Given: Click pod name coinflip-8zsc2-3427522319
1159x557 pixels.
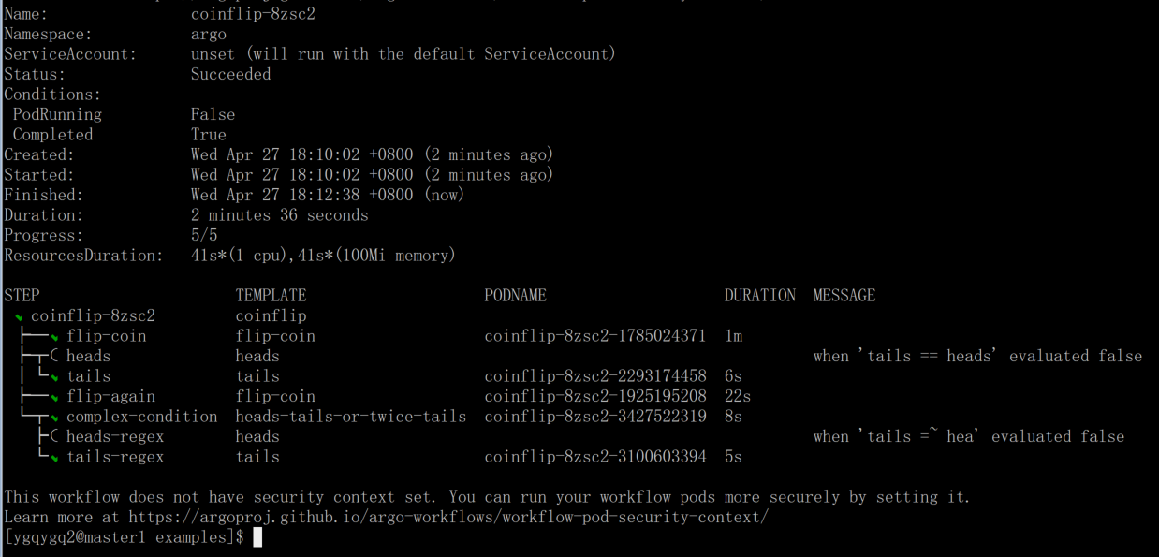Looking at the screenshot, I should (x=595, y=417).
